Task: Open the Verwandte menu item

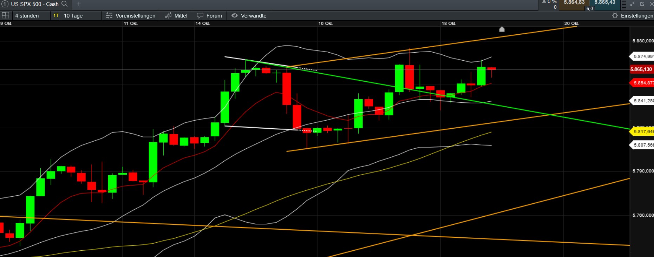Action: click(x=249, y=15)
